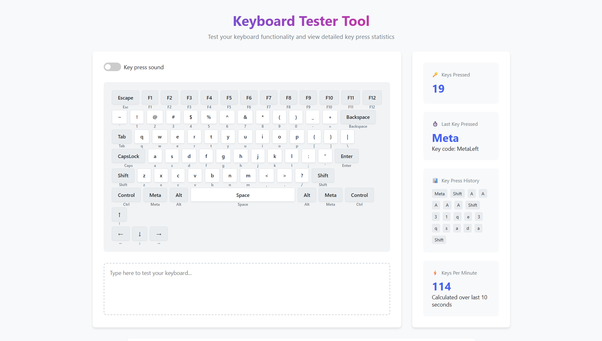The height and width of the screenshot is (341, 602).
Task: Click the stopwatch icon beside Last Key Pressed
Action: [435, 124]
